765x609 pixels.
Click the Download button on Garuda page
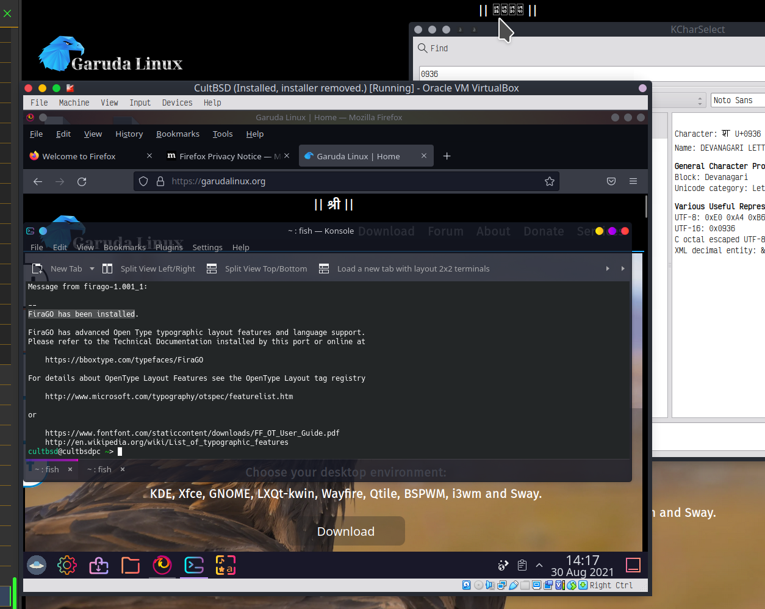346,531
